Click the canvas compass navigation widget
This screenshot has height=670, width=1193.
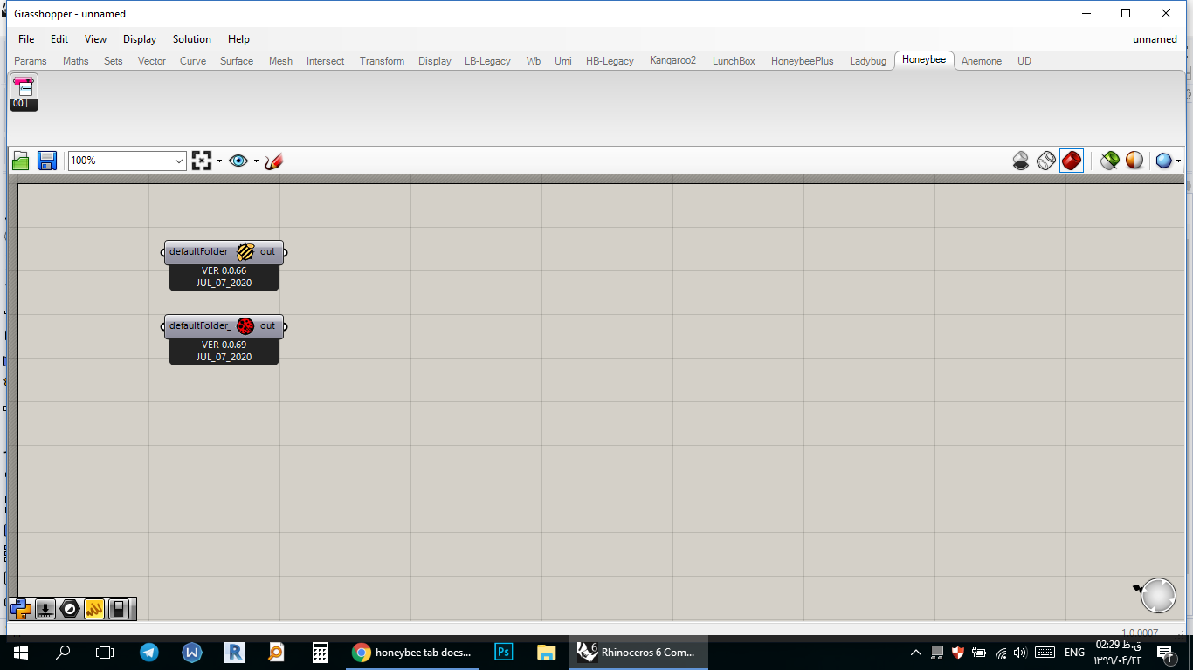pos(1158,595)
